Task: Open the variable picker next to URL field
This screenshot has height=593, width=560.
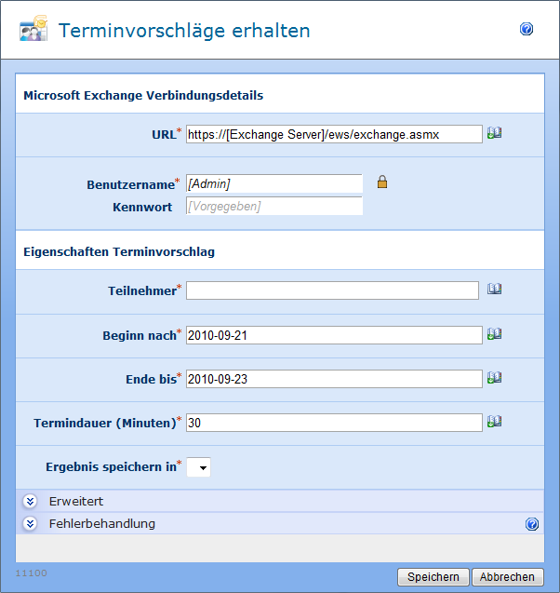Action: (x=494, y=134)
